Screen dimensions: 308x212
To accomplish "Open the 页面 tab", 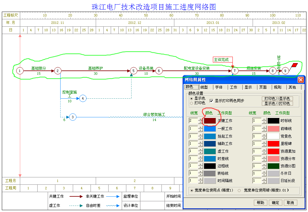I will pyautogui.click(x=265, y=87).
